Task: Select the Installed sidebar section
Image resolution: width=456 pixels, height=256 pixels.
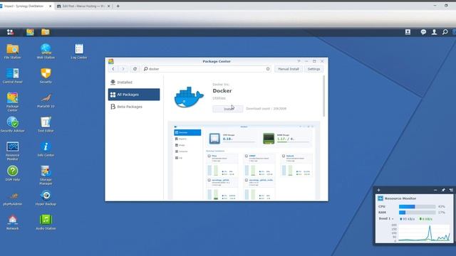Action: tap(134, 82)
